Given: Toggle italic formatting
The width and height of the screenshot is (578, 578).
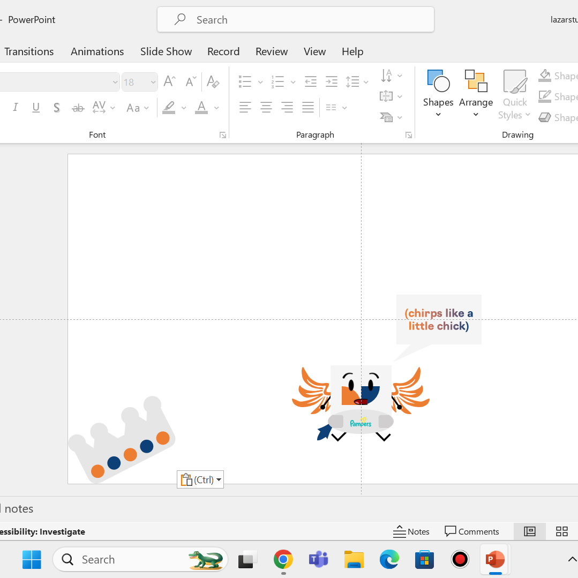Looking at the screenshot, I should coord(16,108).
